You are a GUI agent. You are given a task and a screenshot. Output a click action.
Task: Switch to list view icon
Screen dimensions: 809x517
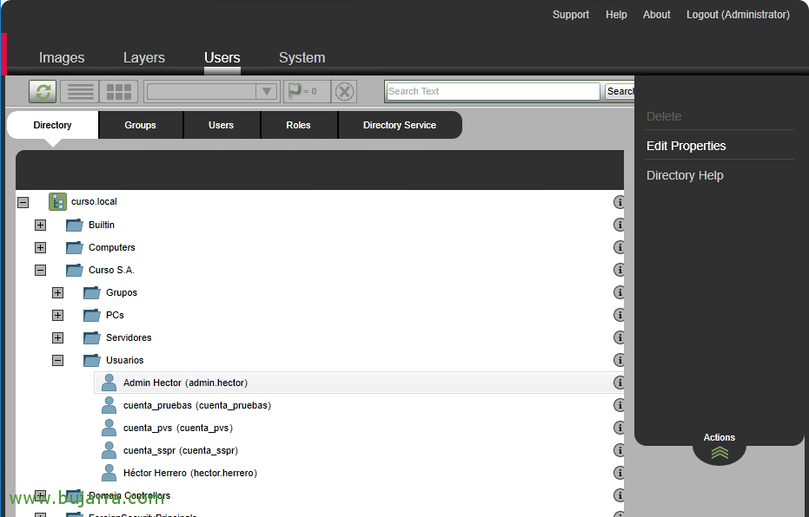81,91
